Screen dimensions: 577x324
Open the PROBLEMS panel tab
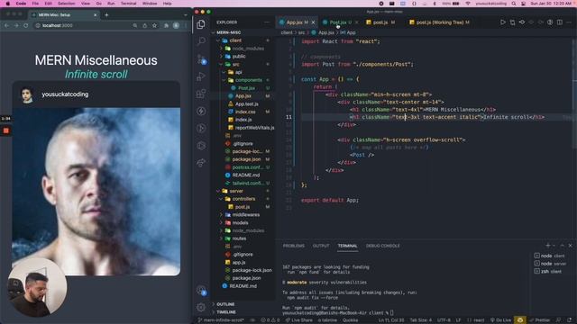point(294,246)
